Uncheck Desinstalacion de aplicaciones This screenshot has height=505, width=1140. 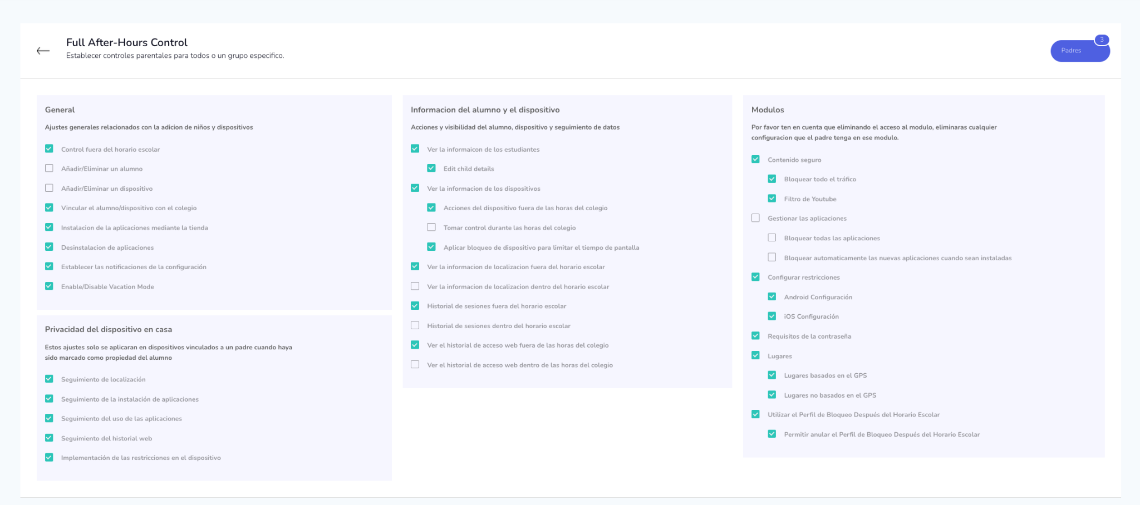click(49, 247)
